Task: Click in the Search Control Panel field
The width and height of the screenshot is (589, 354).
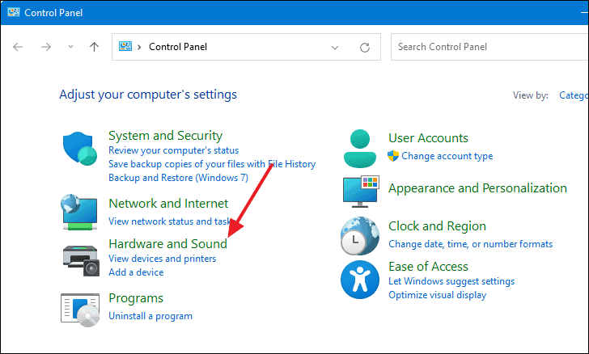Action: [489, 47]
